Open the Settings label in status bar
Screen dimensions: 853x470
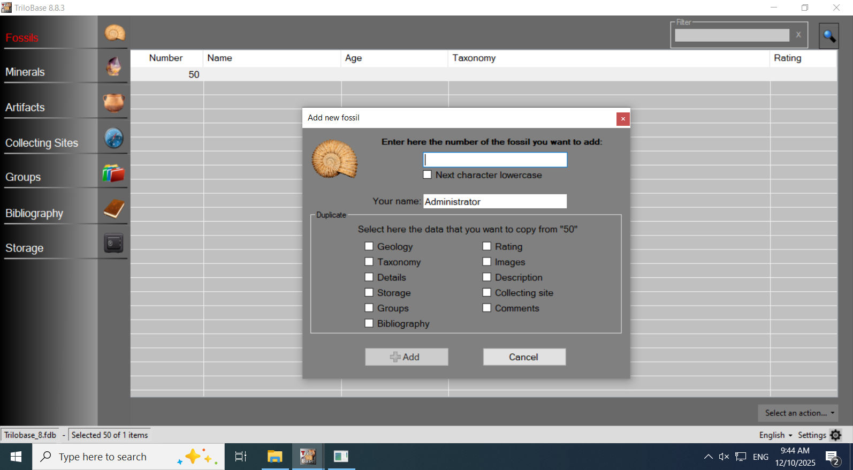(812, 435)
